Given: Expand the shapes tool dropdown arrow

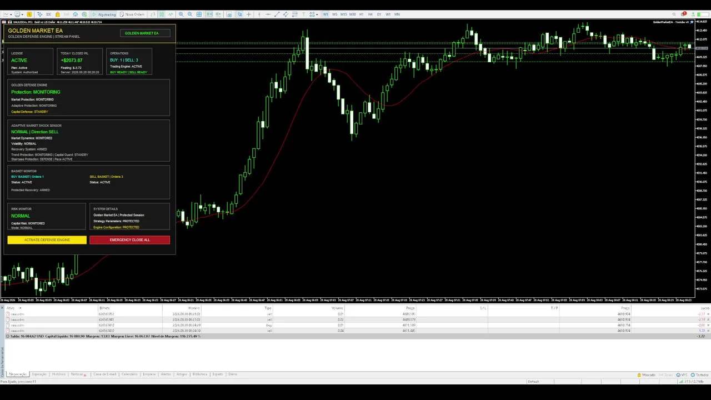Looking at the screenshot, I should tap(317, 14).
